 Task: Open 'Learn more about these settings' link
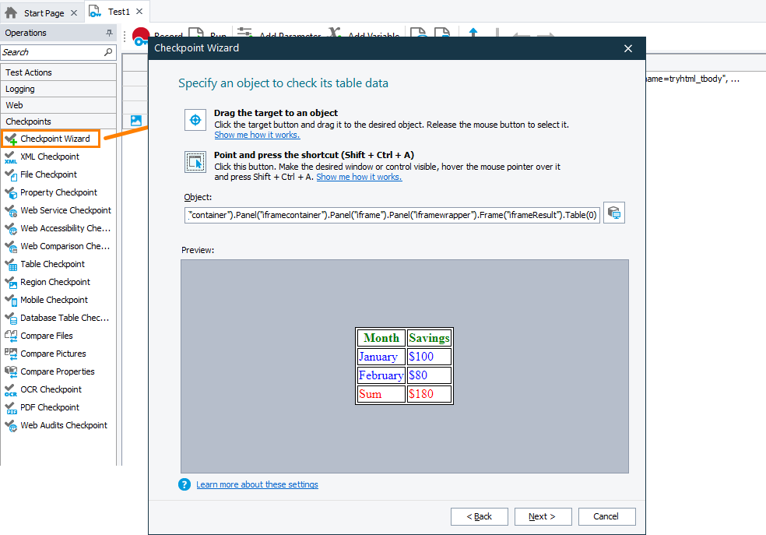(x=257, y=484)
